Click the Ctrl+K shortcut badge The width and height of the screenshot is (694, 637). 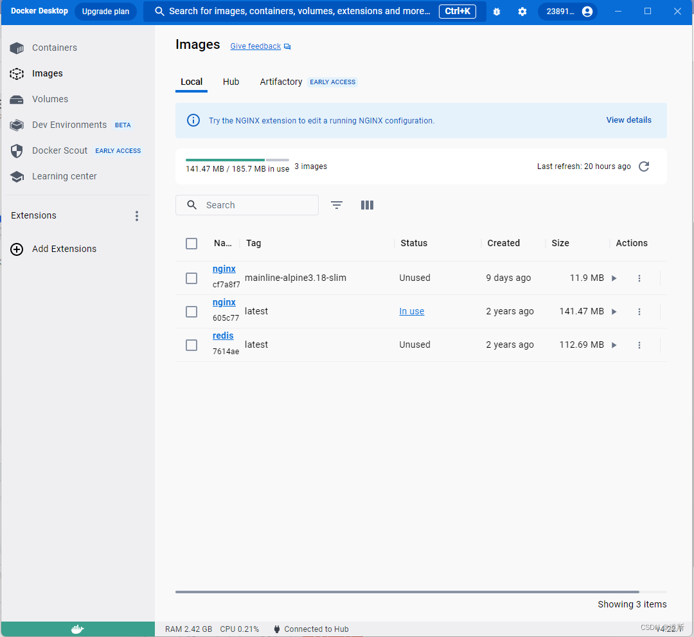(x=458, y=12)
